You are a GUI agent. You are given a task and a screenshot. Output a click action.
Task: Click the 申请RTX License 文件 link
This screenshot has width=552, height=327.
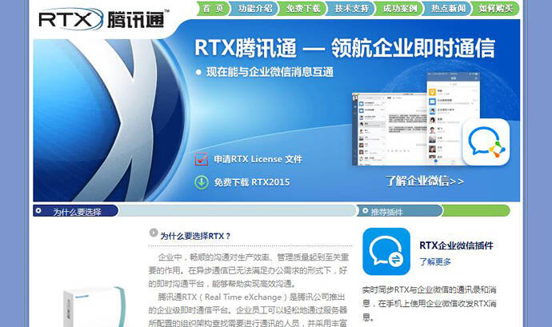pos(258,159)
